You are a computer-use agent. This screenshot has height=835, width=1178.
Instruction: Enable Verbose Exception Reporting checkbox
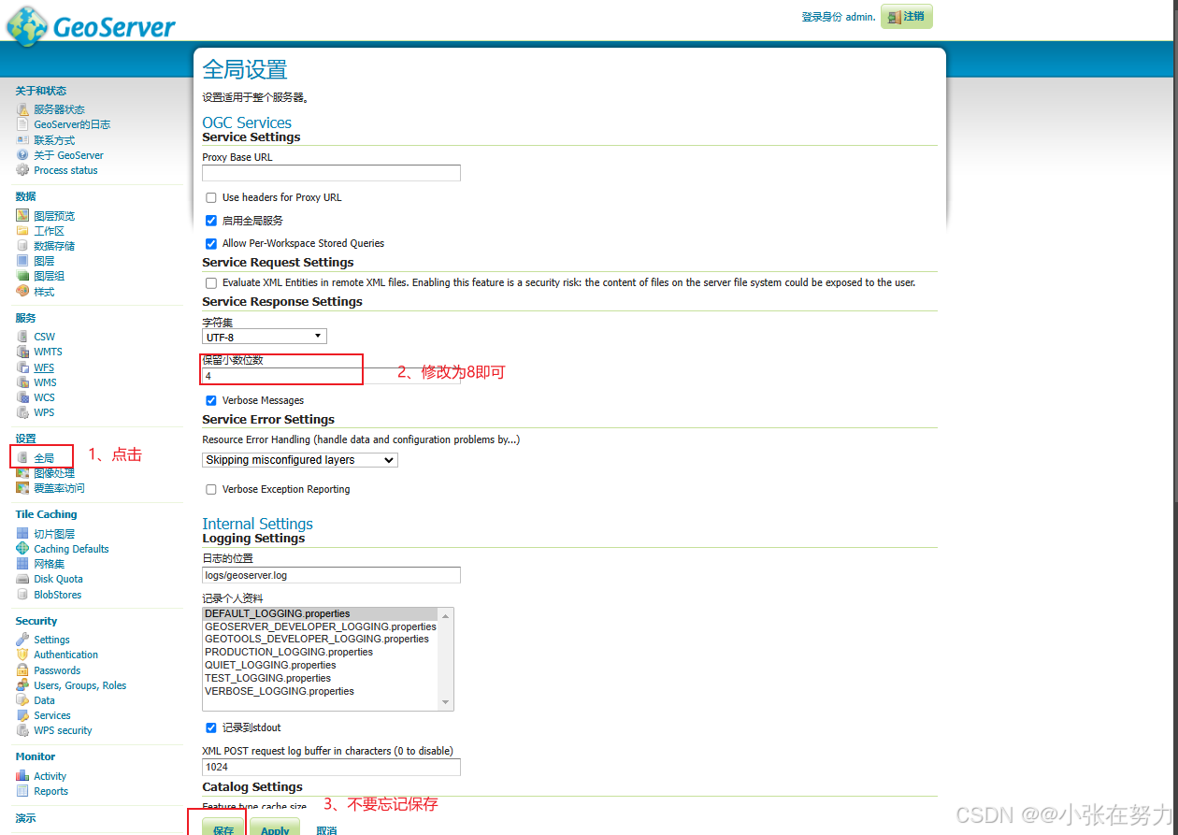coord(211,489)
